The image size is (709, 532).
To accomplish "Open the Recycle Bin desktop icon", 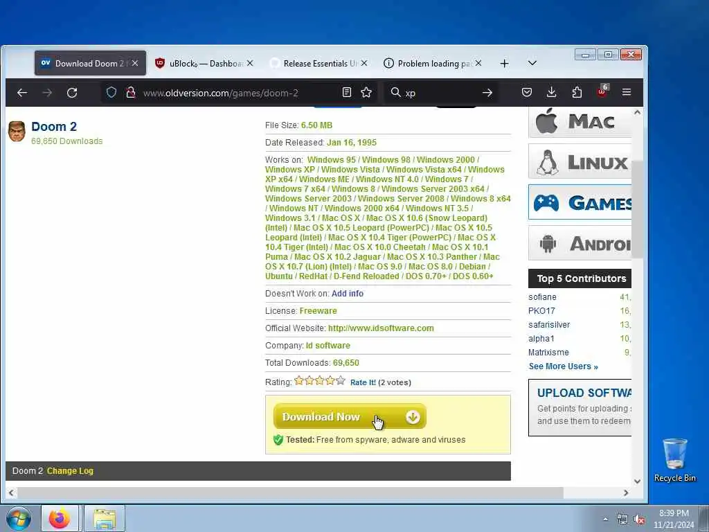I will [674, 460].
